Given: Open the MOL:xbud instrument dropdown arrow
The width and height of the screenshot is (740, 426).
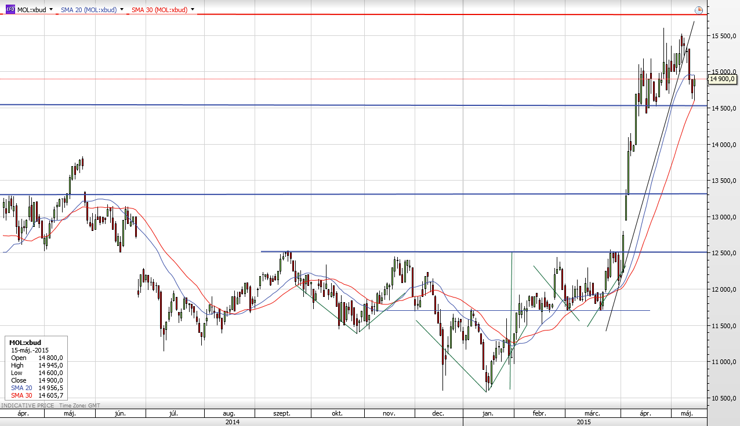Looking at the screenshot, I should (51, 10).
